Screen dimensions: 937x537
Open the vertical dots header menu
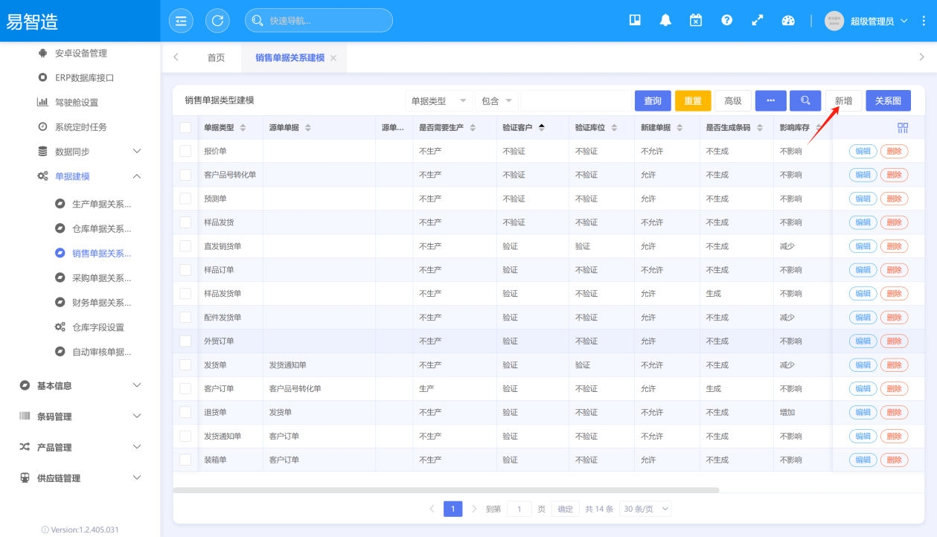(924, 21)
